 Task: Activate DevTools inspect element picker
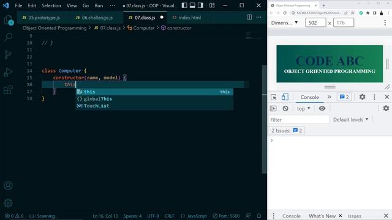tap(274, 97)
